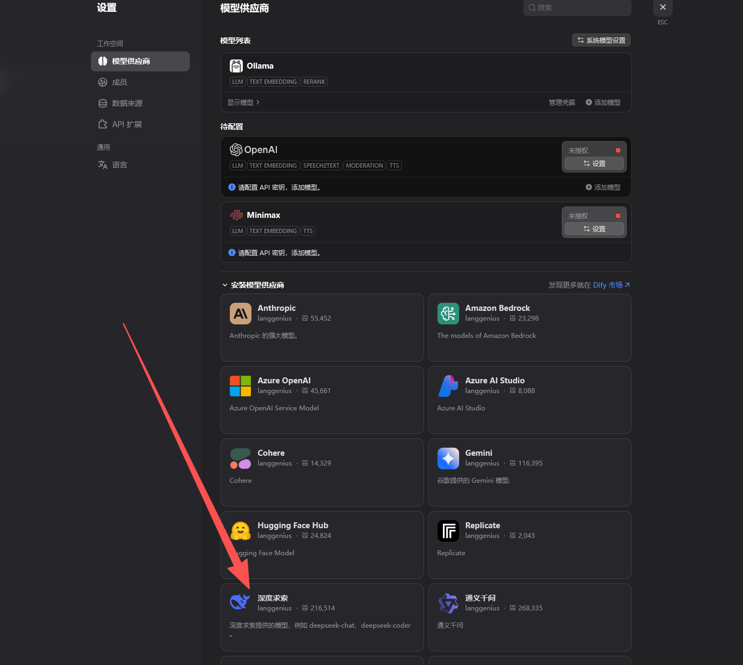Image resolution: width=743 pixels, height=665 pixels.
Task: Select the Anthropic card title
Action: tap(277, 308)
